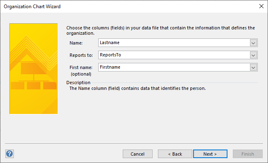Expand the Name dropdown arrow
Screen dimensions: 268x163
pos(253,43)
